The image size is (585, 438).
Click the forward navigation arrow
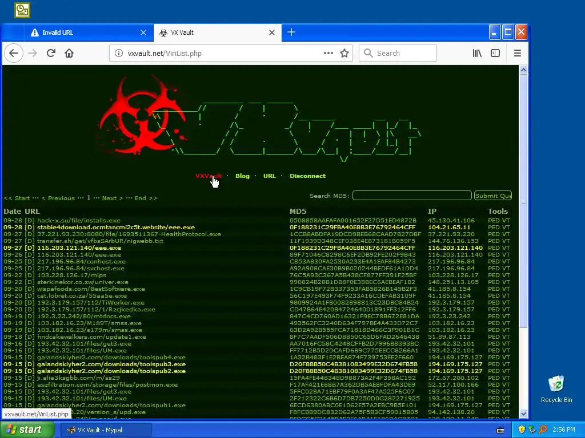tap(33, 53)
